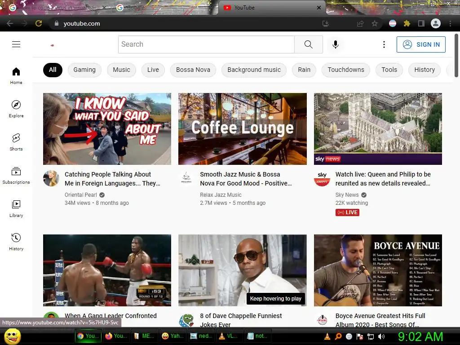
Task: Select the Touchdowns filter chip
Action: click(346, 70)
